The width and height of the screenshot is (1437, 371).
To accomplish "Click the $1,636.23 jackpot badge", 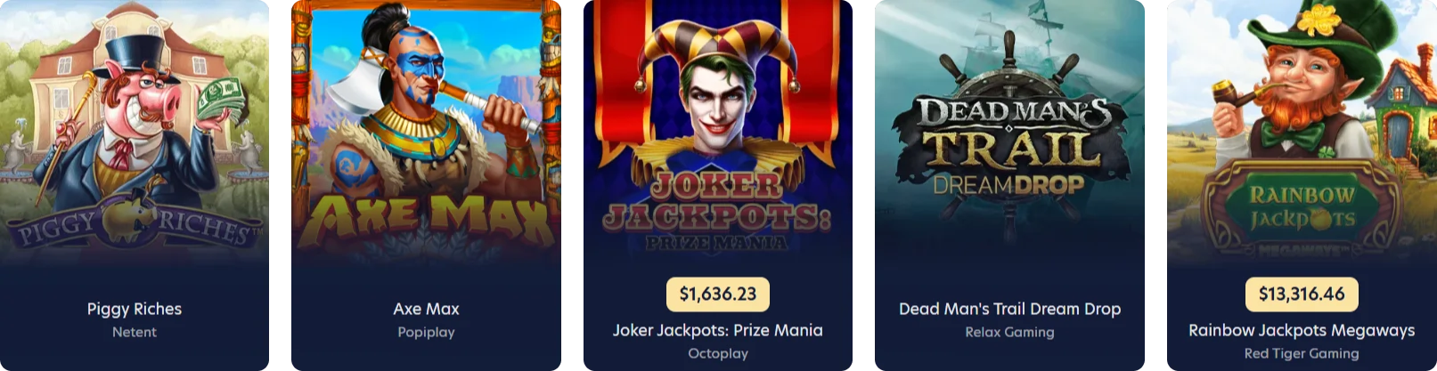I will (x=718, y=294).
